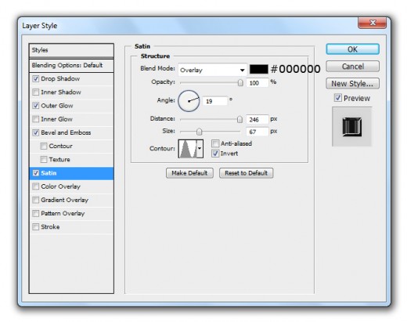Open the Gradient Overlay settings row
This screenshot has height=322, width=407.
71,200
